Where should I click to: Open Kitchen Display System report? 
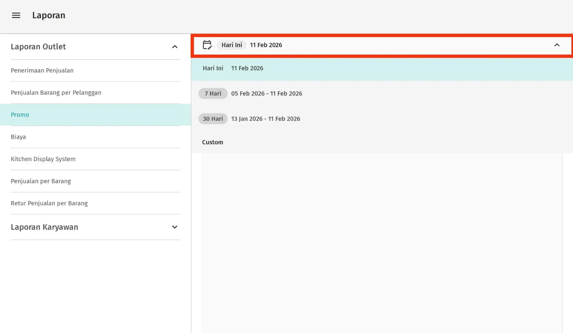43,159
